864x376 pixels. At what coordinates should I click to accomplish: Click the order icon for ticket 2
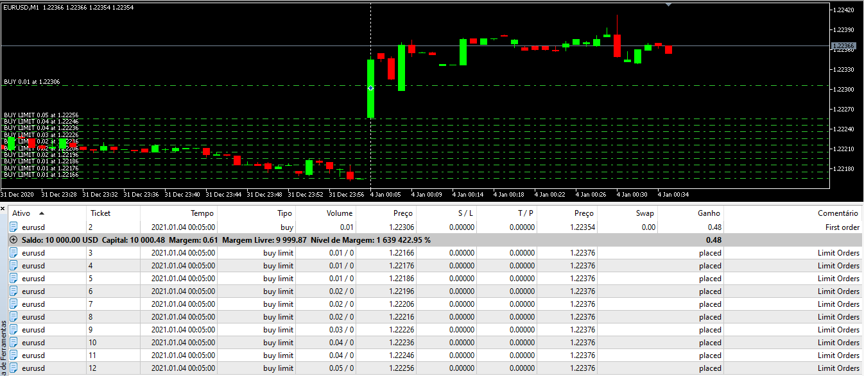point(13,227)
